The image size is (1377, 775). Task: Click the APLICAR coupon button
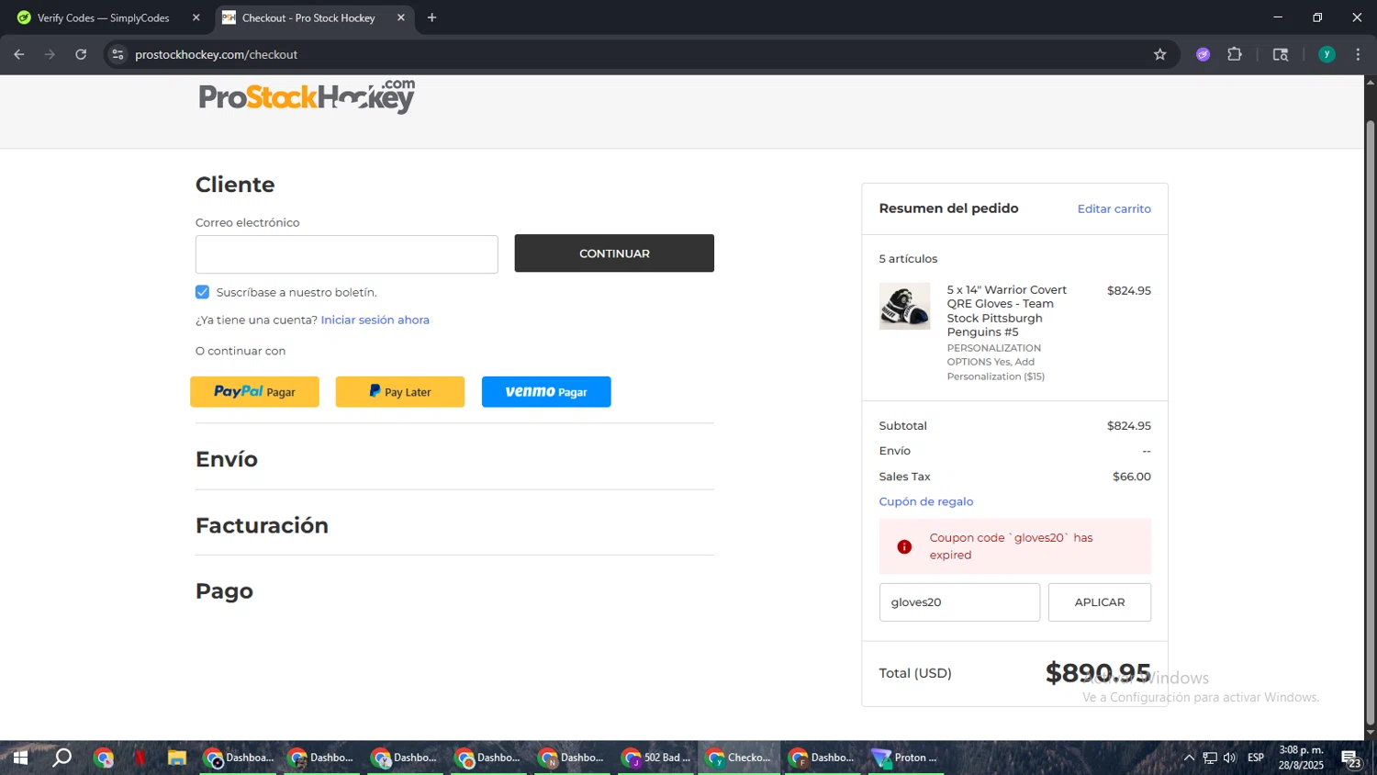click(x=1100, y=602)
